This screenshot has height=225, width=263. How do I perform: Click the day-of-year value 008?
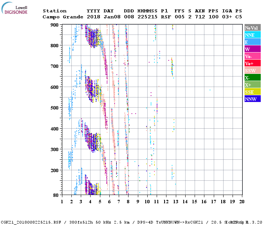(x=129, y=17)
